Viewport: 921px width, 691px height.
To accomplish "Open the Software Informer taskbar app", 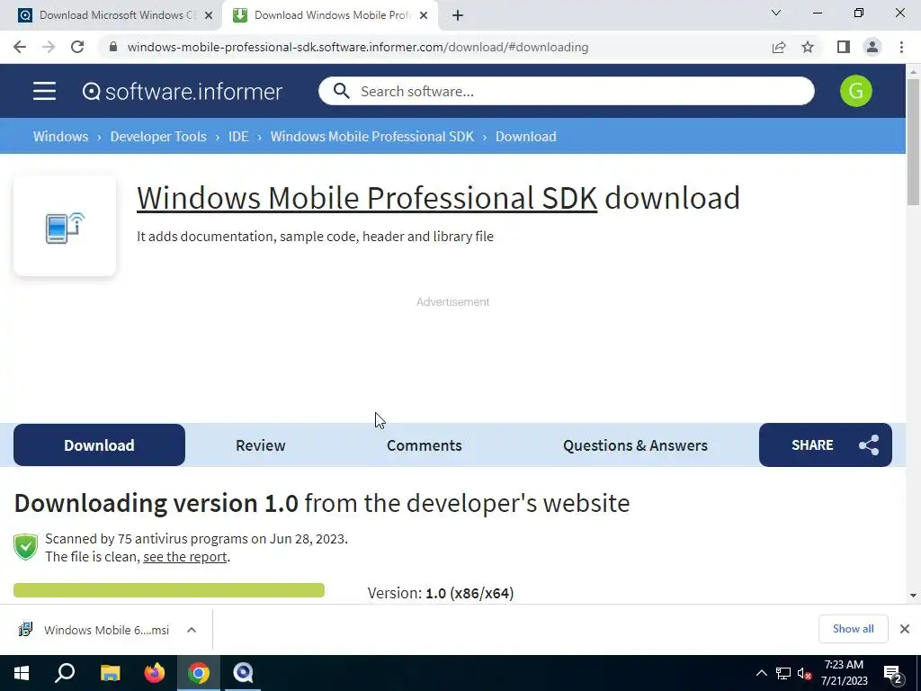I will 243,673.
